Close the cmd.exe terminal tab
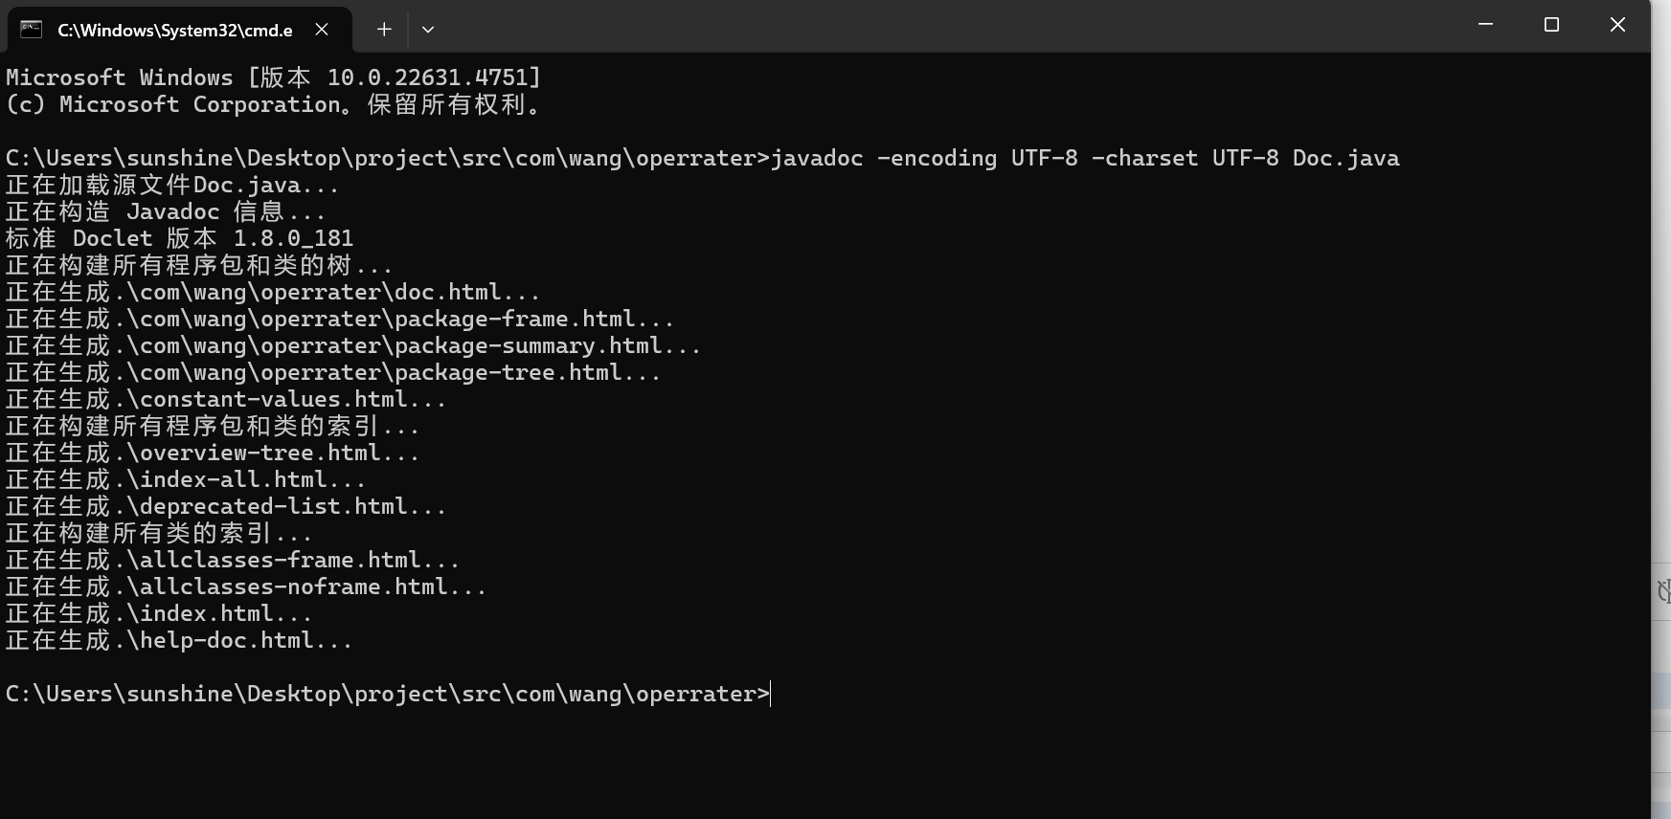 point(323,30)
